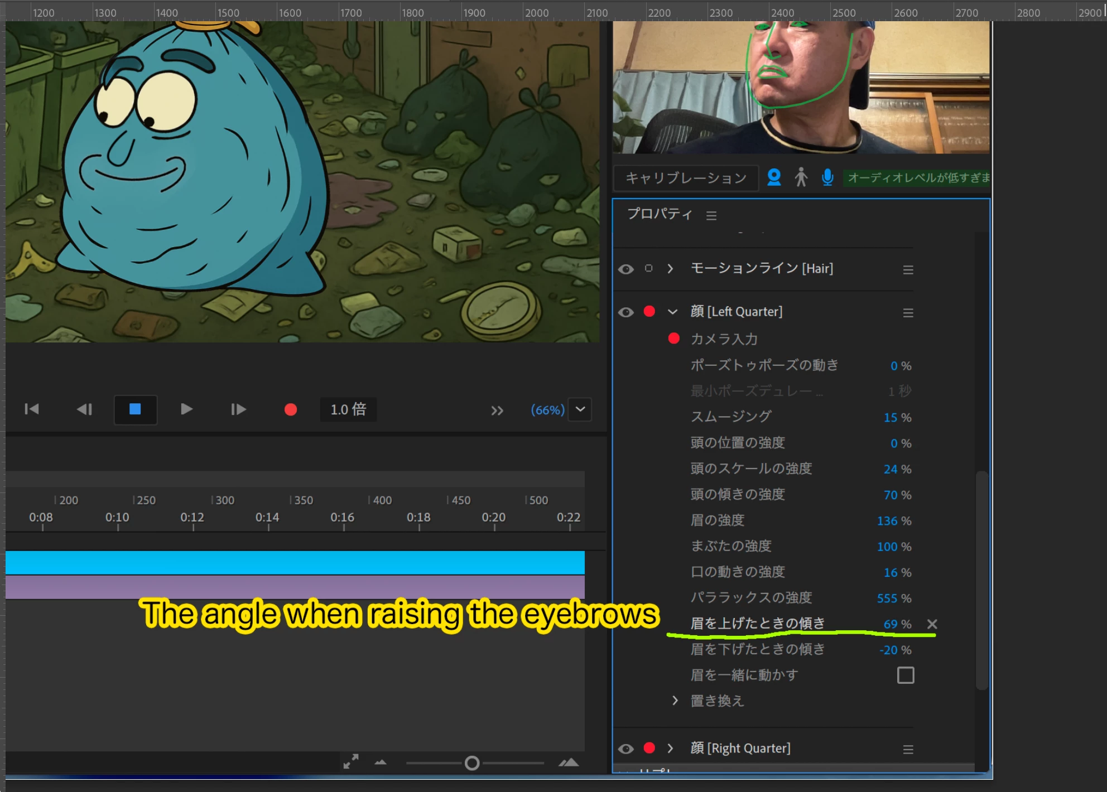Select the まぶたの強度 parameter label
This screenshot has height=792, width=1107.
[x=731, y=546]
